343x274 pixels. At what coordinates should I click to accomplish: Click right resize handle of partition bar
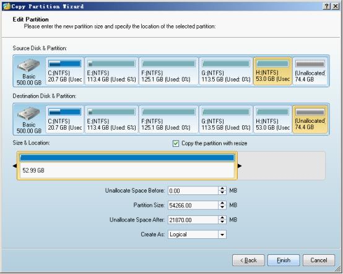pos(240,166)
